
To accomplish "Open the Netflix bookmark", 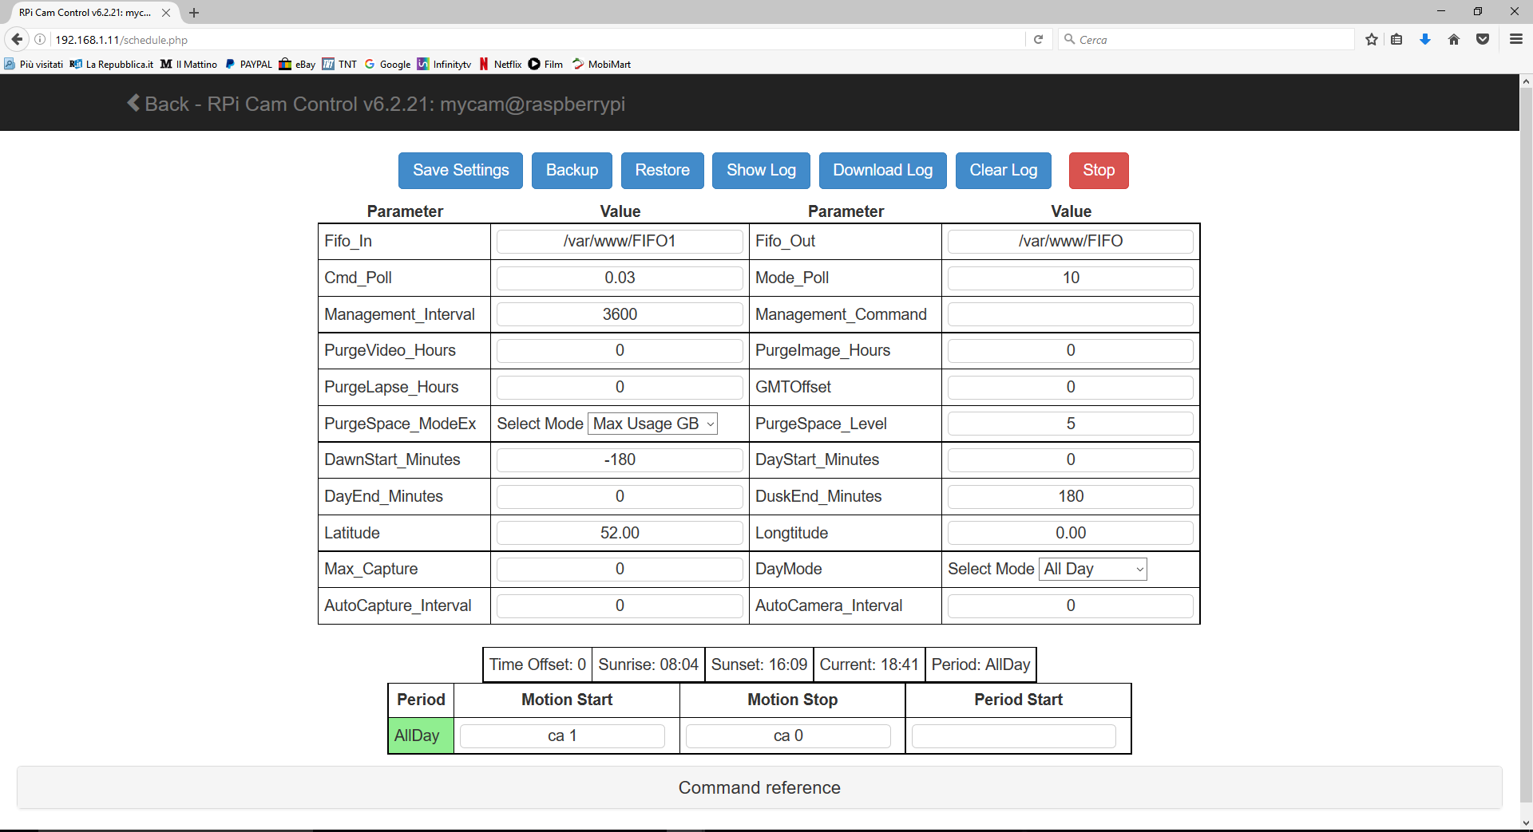I will 501,64.
